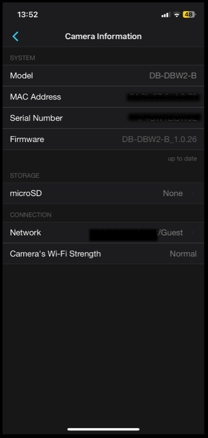Select the Model row
This screenshot has height=438, width=208.
(104, 75)
